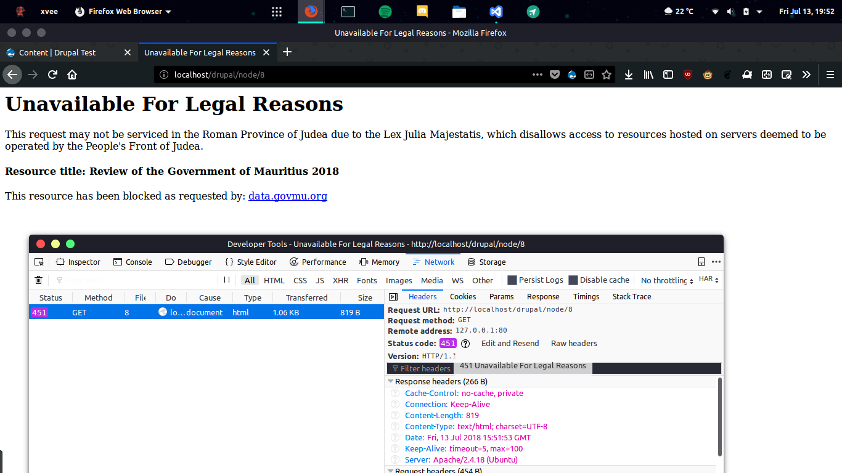Screen dimensions: 842x473
Task: Open Greasemonkey monkey icon
Action: point(708,75)
